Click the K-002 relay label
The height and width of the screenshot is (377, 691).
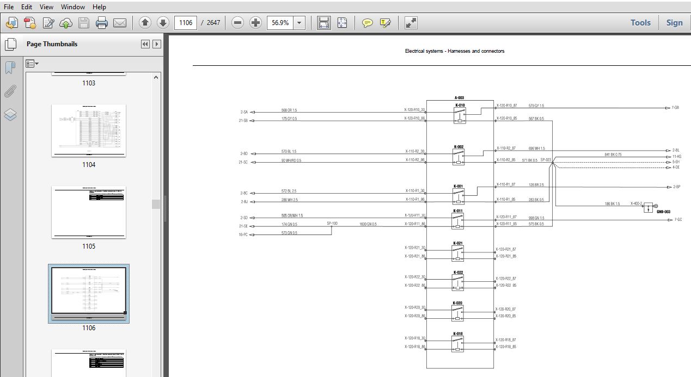point(458,147)
